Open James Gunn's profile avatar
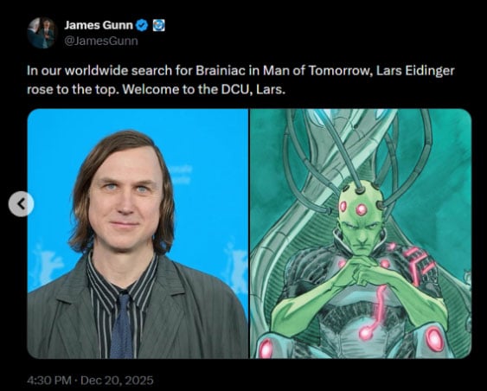This screenshot has height=391, width=487. [x=42, y=33]
